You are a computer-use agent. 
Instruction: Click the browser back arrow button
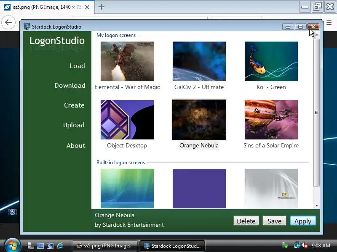(8, 22)
